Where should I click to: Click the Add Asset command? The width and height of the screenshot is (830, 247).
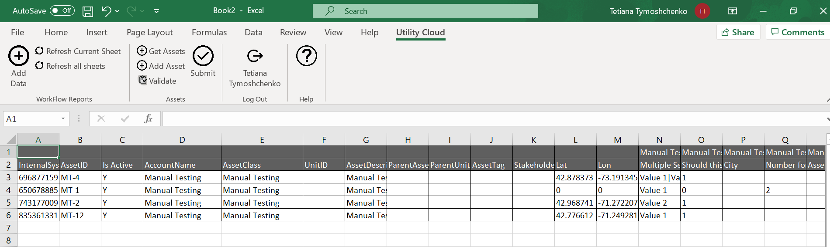(161, 66)
